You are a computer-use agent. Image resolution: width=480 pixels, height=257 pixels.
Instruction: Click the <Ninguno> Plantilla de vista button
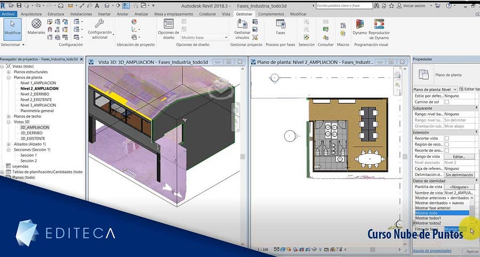pos(459,187)
